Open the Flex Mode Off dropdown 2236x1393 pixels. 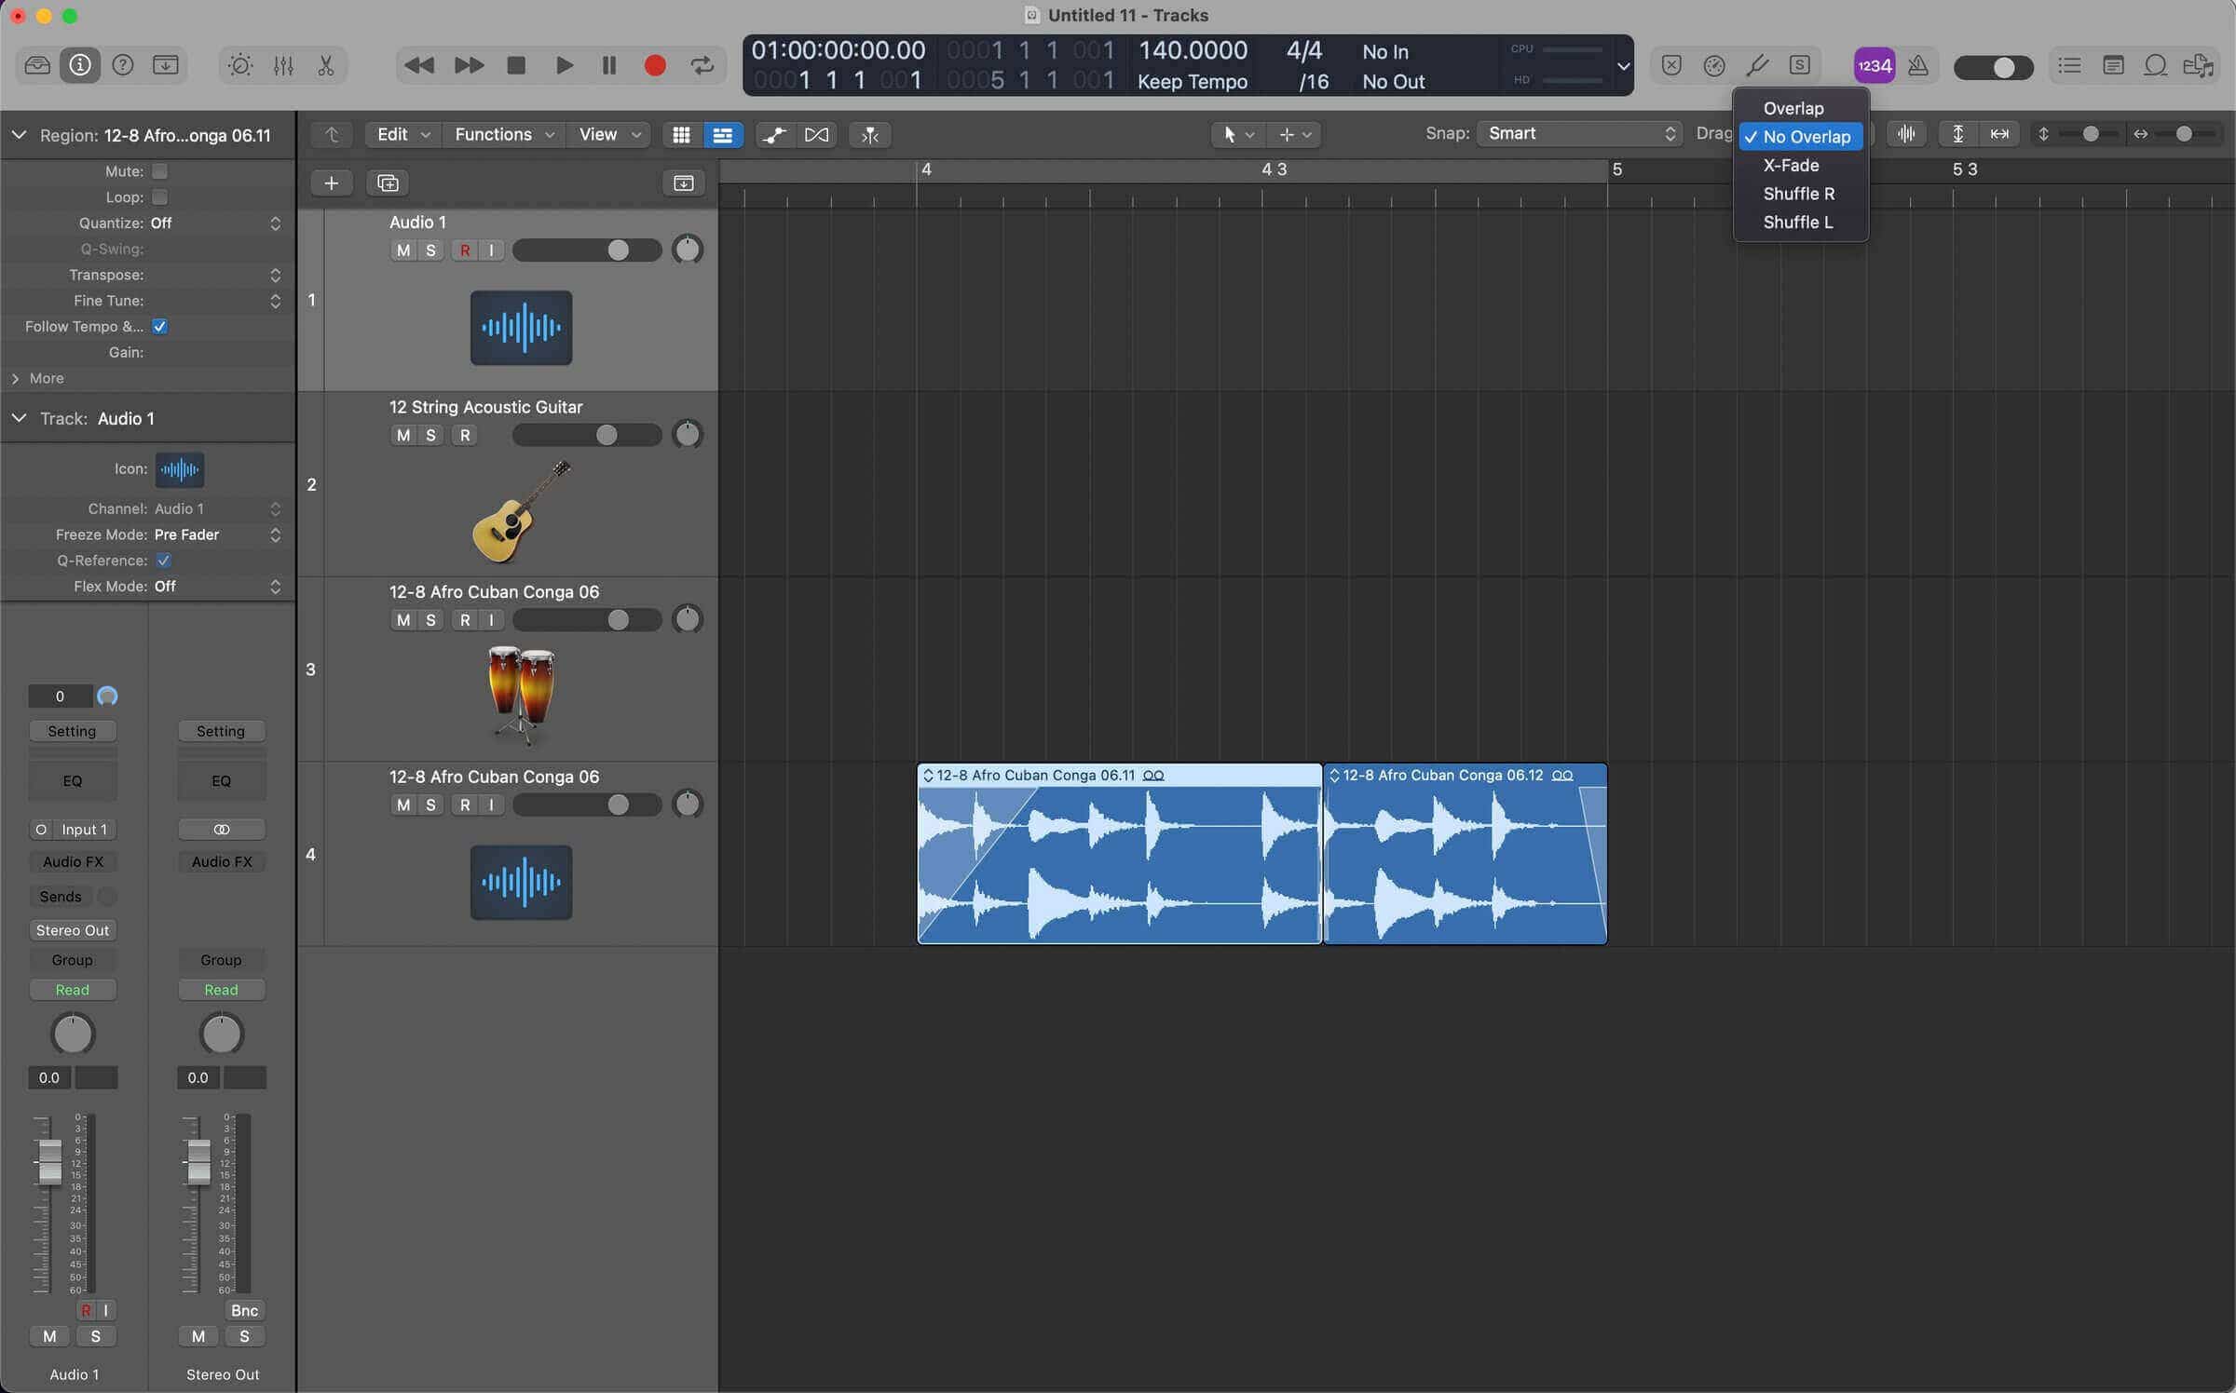point(217,587)
